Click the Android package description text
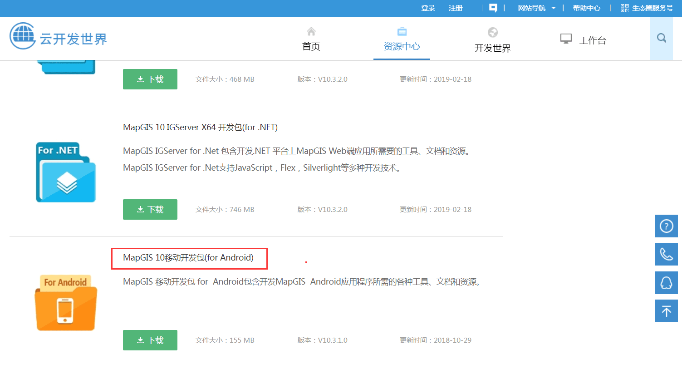 pos(302,282)
